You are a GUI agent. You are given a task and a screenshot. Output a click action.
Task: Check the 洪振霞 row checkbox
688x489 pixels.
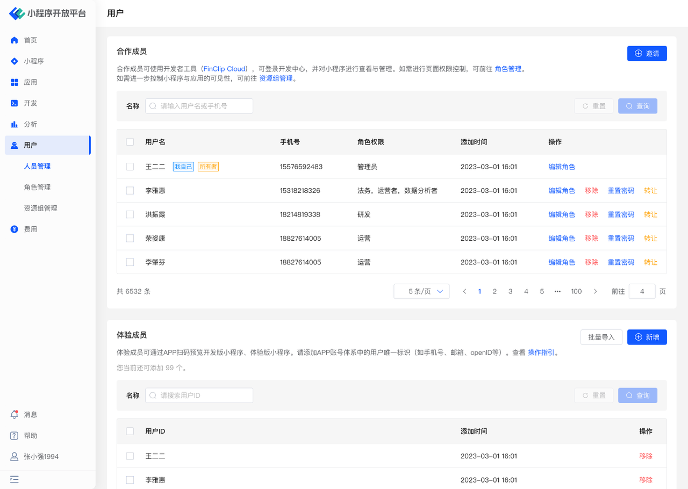point(130,214)
